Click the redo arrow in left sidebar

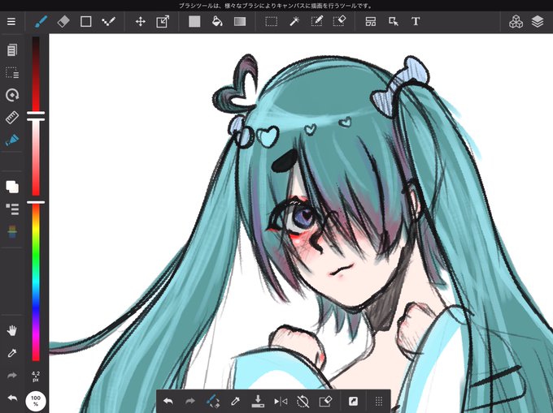pos(12,376)
